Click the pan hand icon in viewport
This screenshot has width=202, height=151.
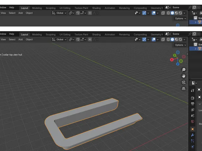pyautogui.click(x=184, y=76)
